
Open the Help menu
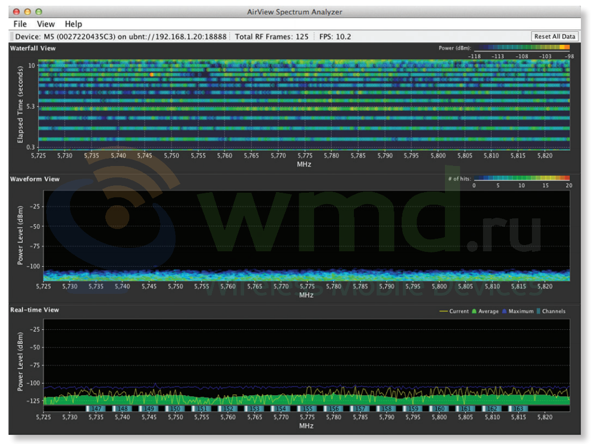[x=73, y=24]
